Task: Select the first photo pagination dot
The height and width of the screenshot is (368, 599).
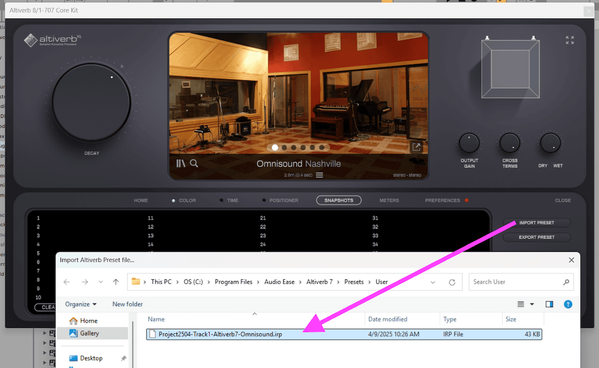Action: (274, 147)
